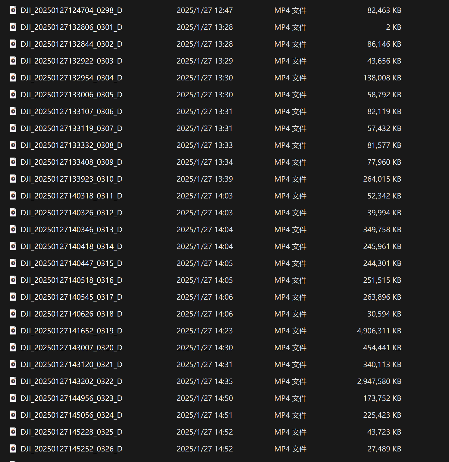Click the 77,960 KB size value
449x462 pixels.
click(x=384, y=162)
